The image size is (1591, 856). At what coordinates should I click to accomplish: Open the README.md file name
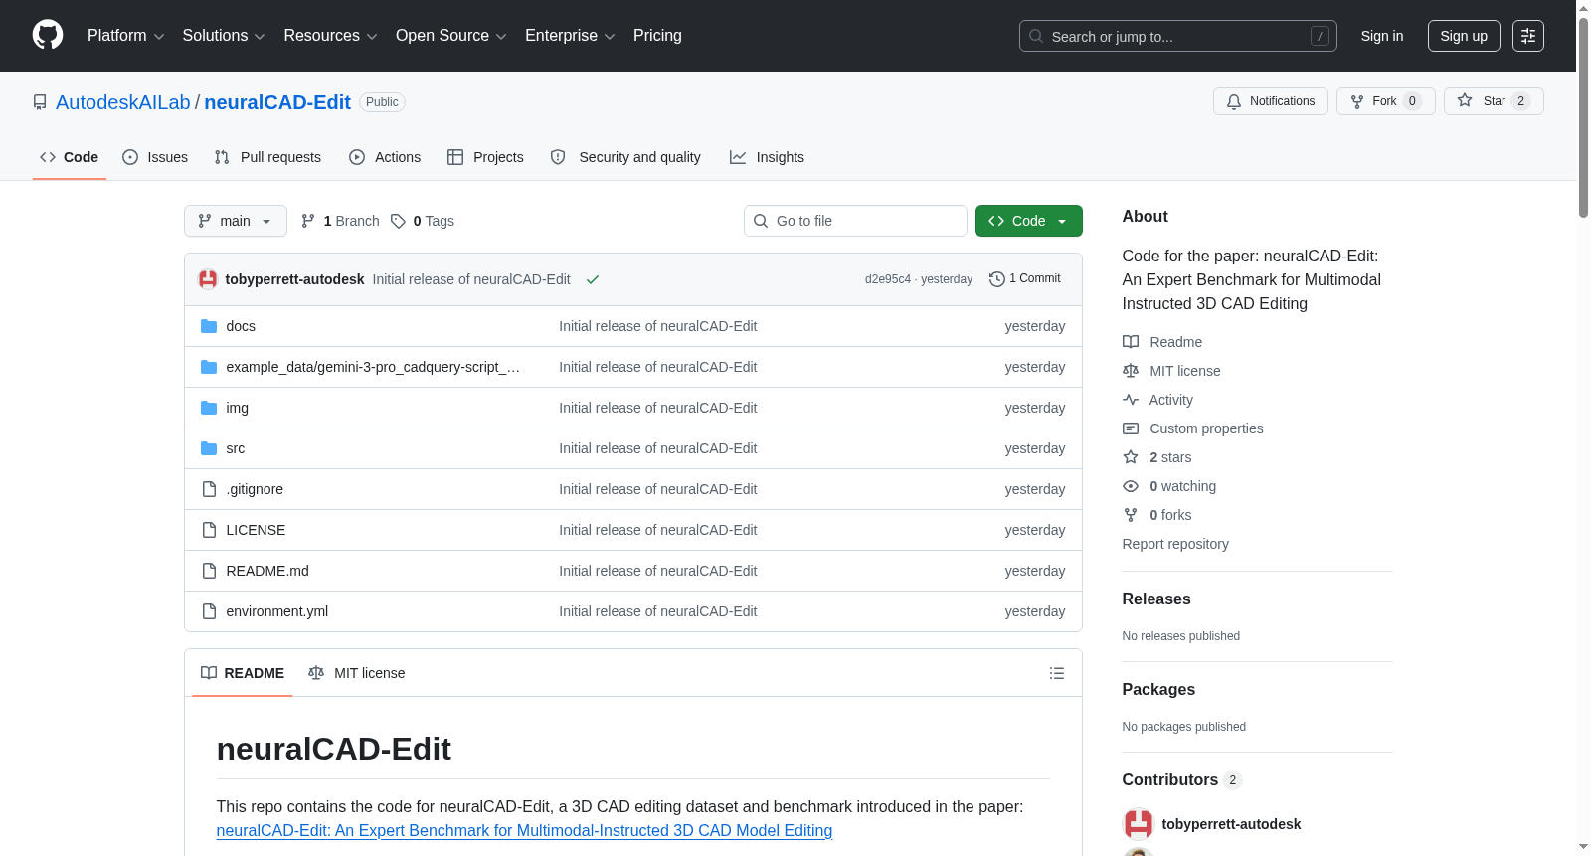coord(267,571)
